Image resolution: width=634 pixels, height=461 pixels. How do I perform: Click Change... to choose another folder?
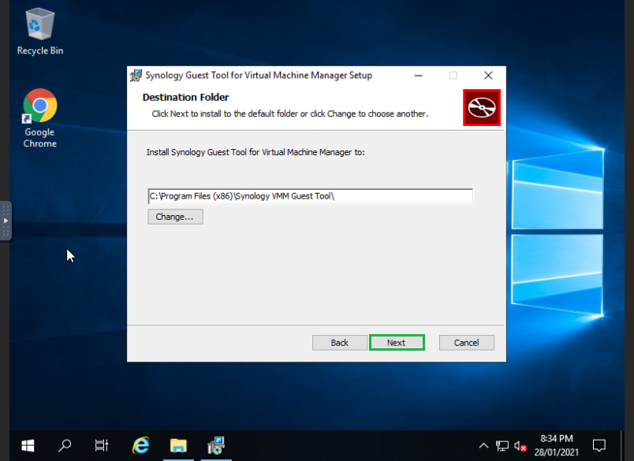pyautogui.click(x=175, y=217)
